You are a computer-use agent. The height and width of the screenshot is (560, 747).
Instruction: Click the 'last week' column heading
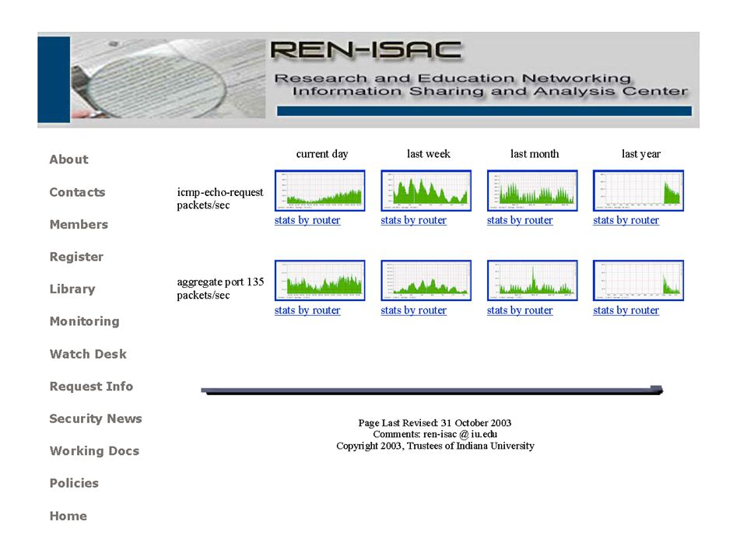[428, 154]
